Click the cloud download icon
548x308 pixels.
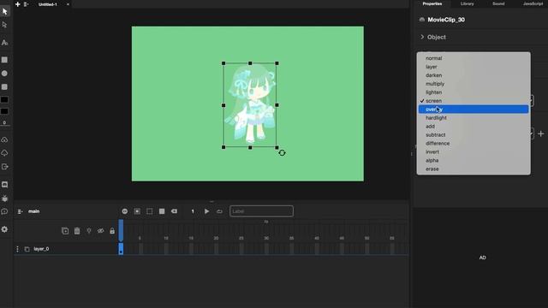click(x=4, y=139)
